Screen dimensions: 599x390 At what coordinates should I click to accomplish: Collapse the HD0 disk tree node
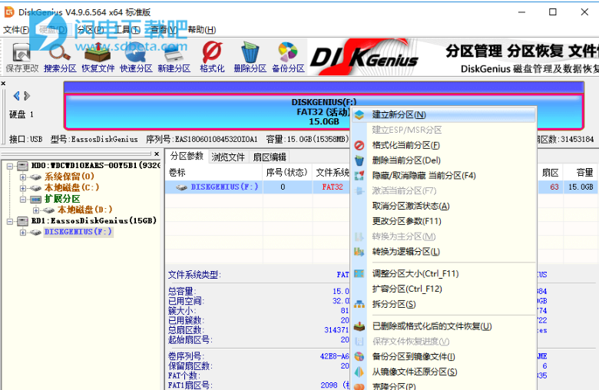tap(10, 166)
